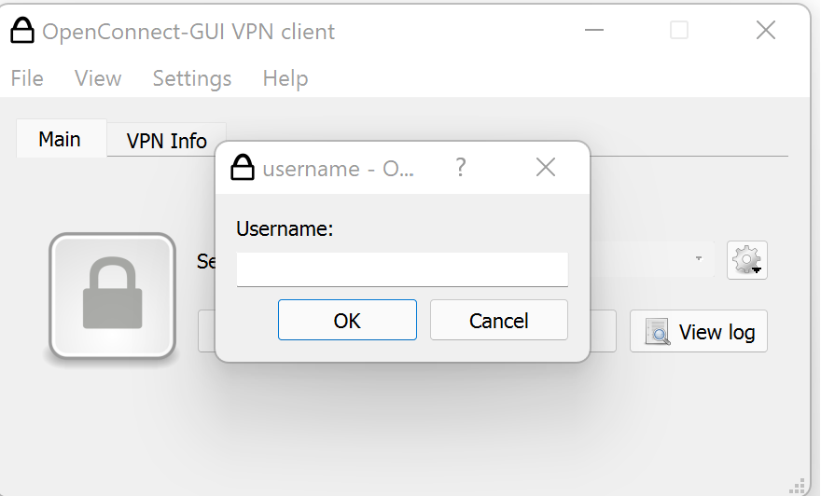Open the Settings menu

(192, 78)
